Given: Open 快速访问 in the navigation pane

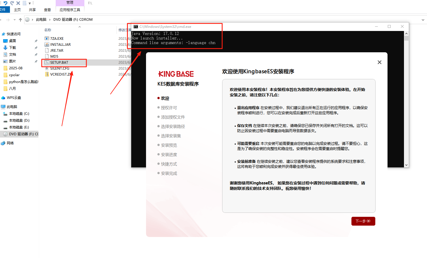Looking at the screenshot, I should [14, 34].
